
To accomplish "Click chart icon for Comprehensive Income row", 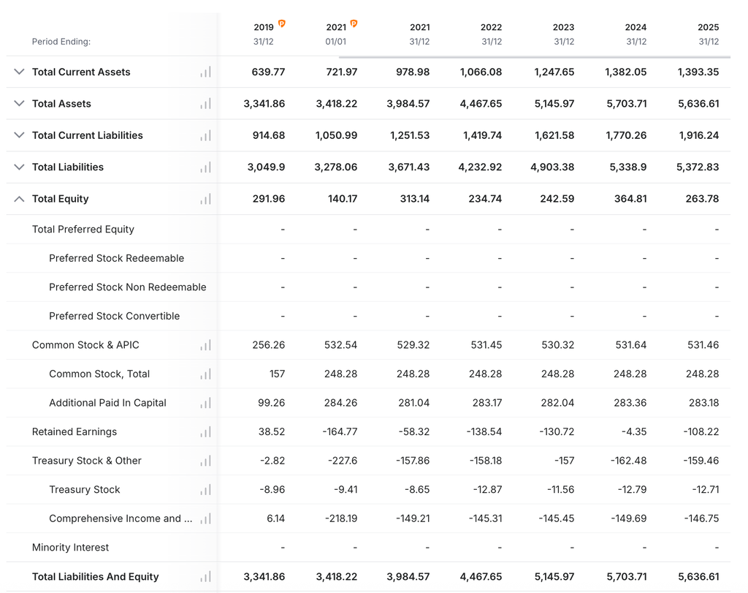I will 205,519.
